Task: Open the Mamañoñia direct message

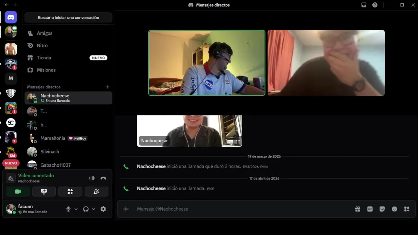Action: click(x=68, y=138)
